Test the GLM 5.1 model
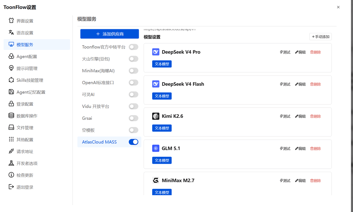 285,148
